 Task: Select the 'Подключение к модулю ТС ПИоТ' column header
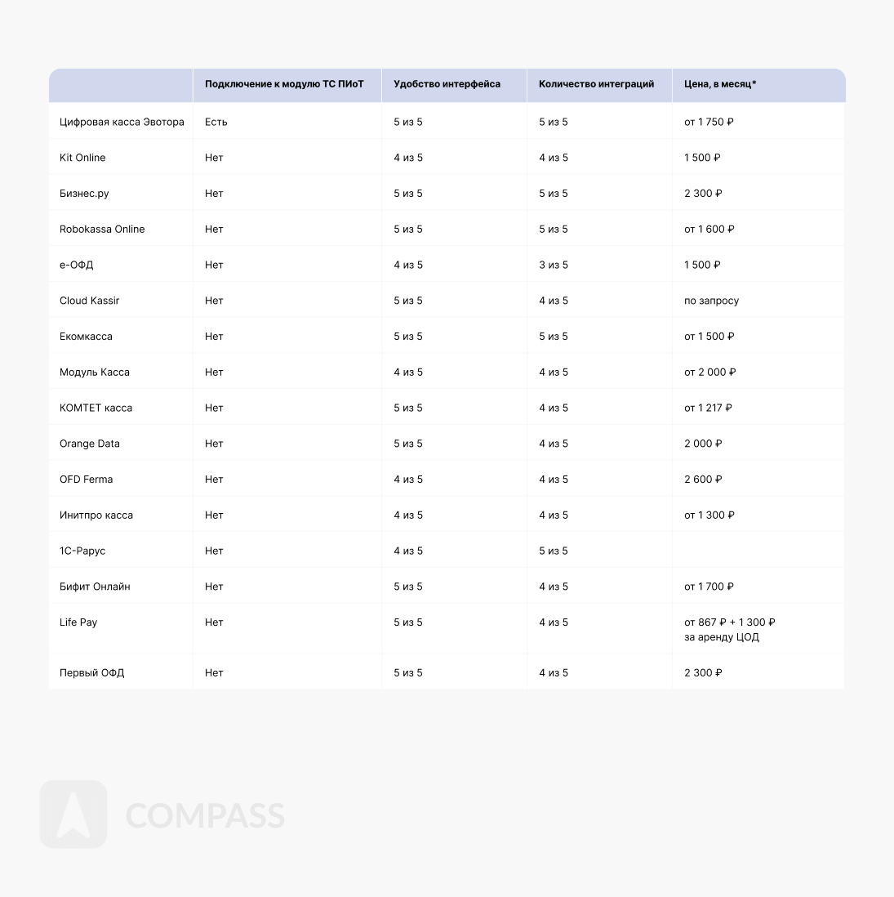(x=284, y=84)
